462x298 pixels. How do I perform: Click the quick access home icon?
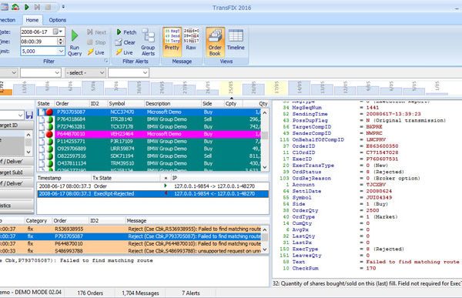[15, 7]
